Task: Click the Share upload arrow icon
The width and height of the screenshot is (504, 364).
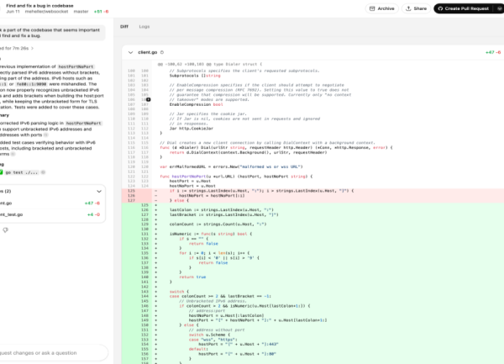Action: [x=408, y=8]
